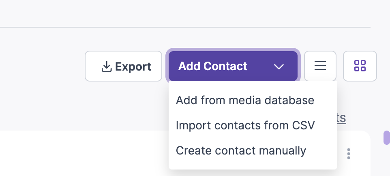Pick Create contact manually option

tap(241, 150)
